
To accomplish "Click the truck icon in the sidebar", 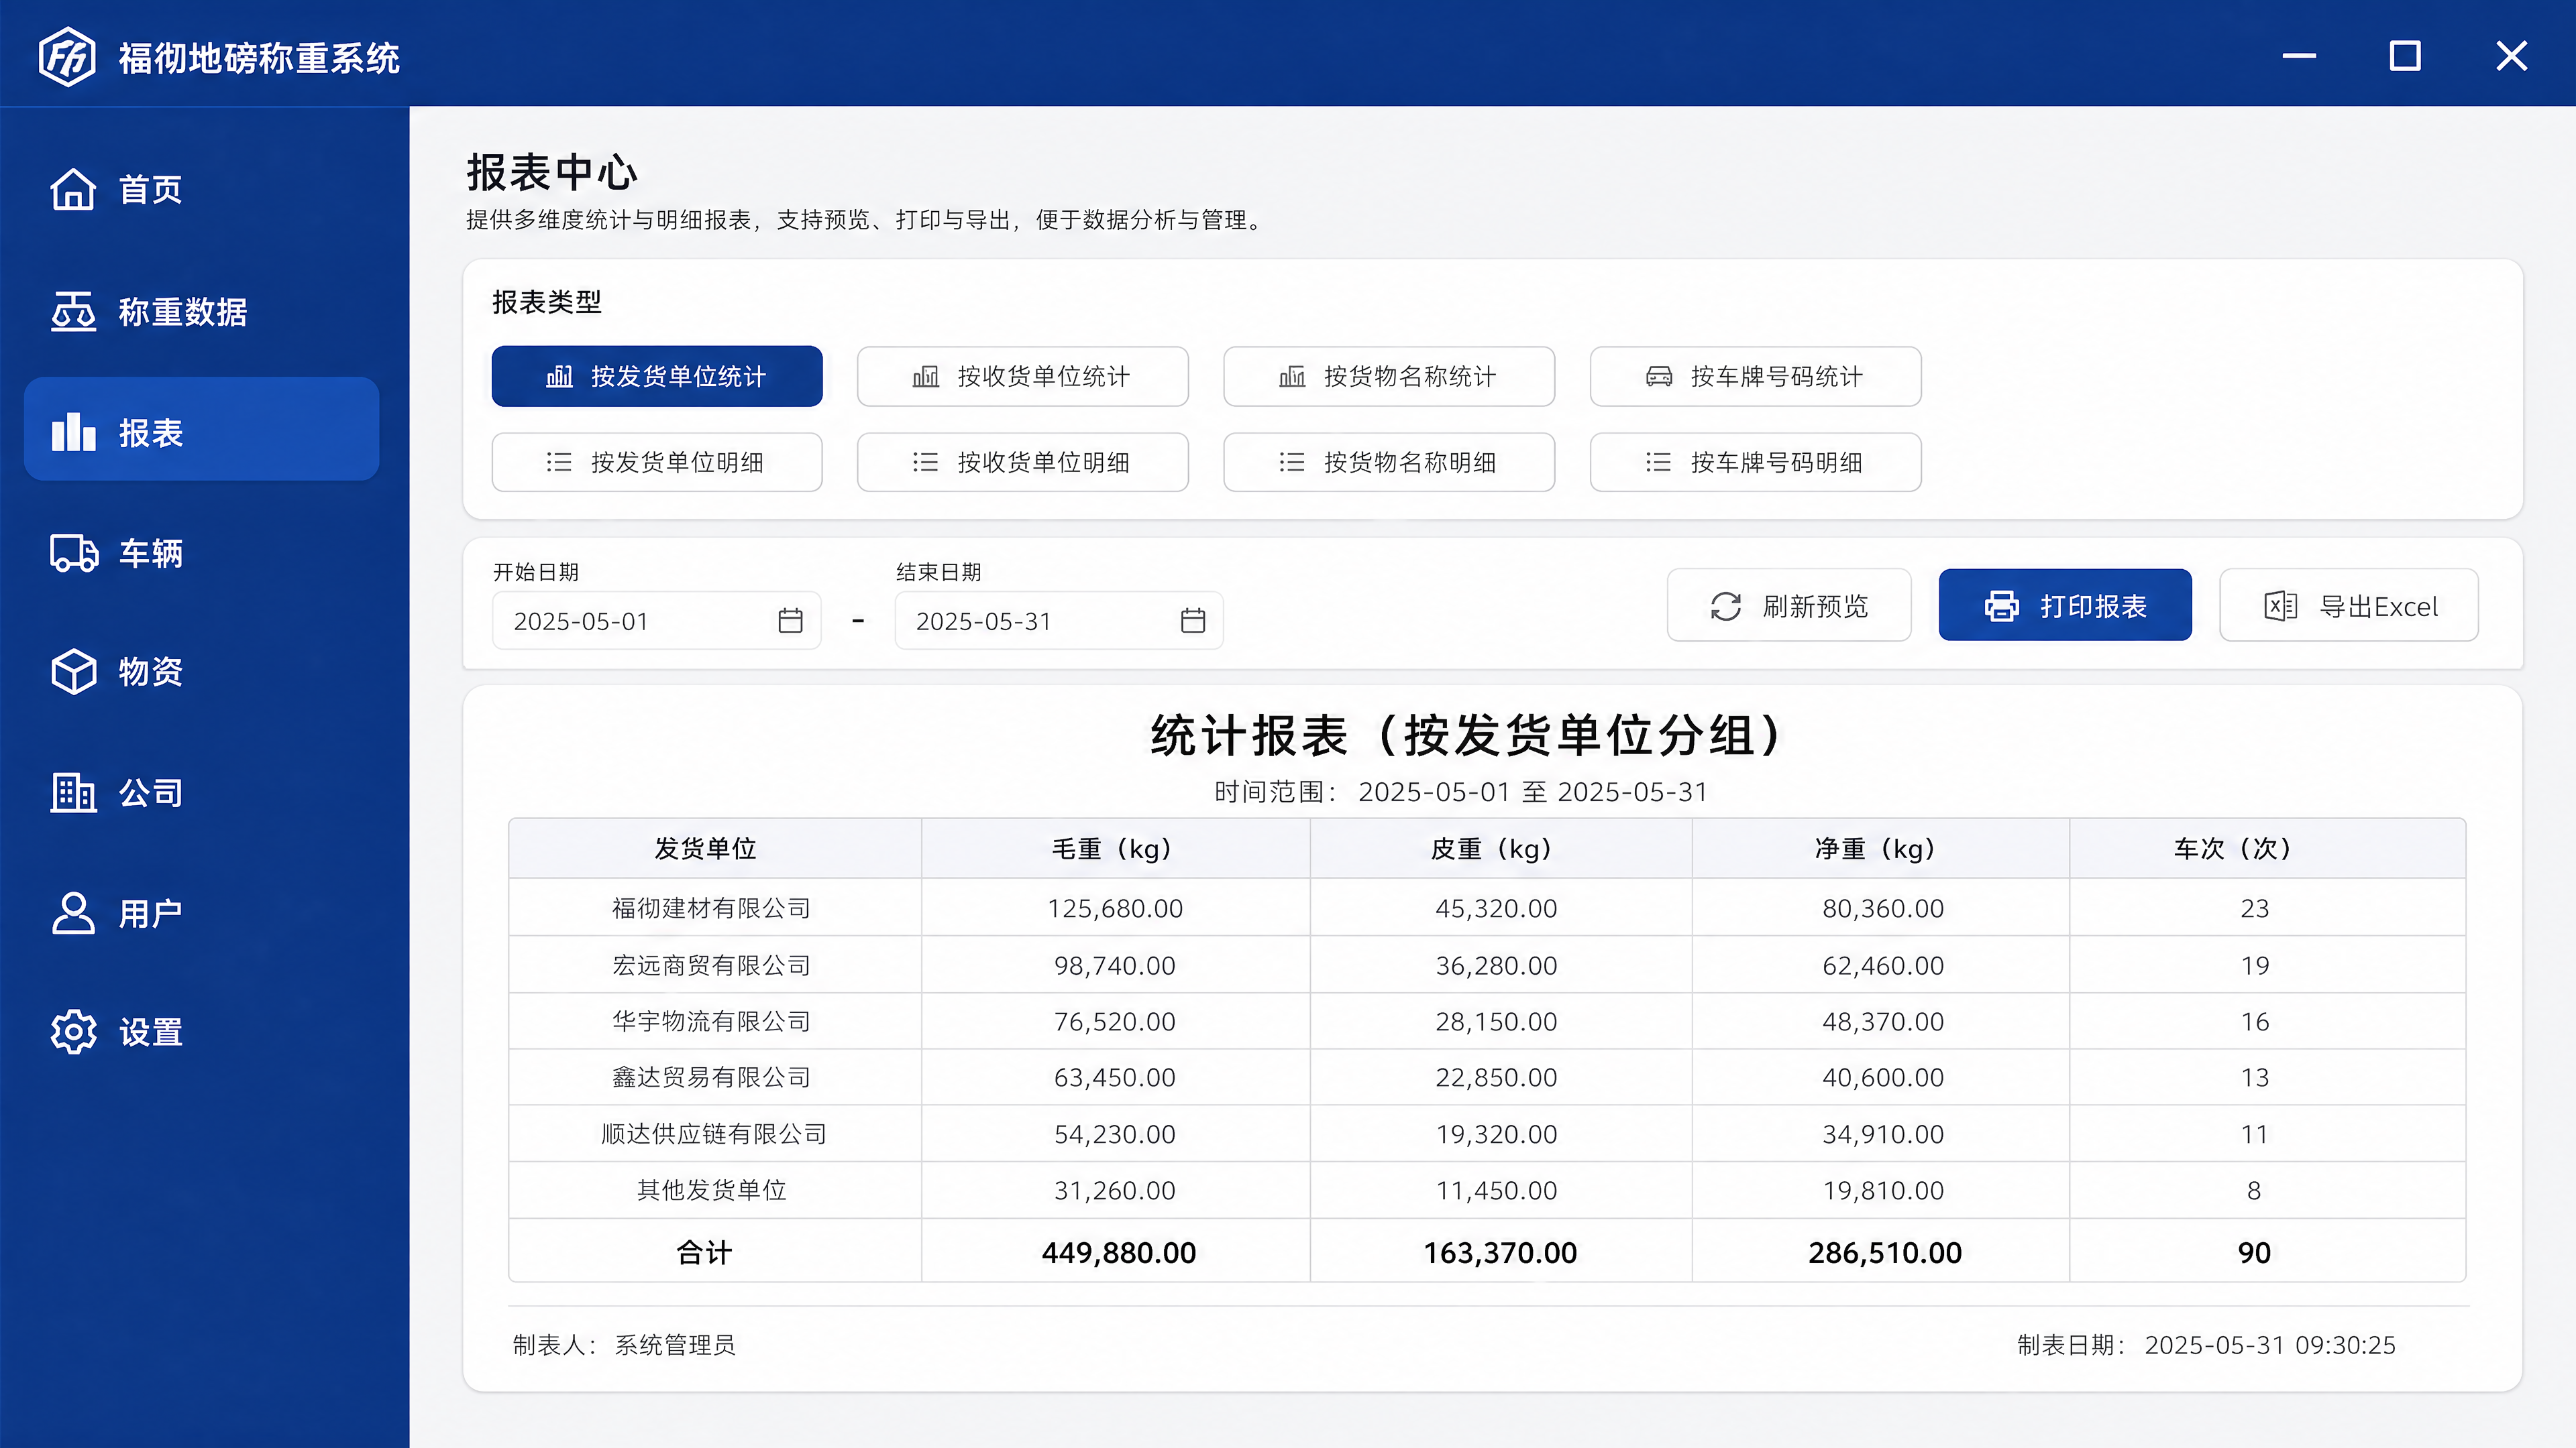I will click(74, 552).
